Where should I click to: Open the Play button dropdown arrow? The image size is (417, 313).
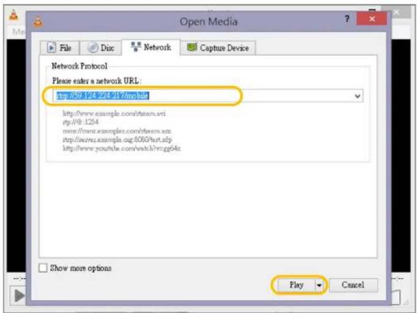point(319,285)
